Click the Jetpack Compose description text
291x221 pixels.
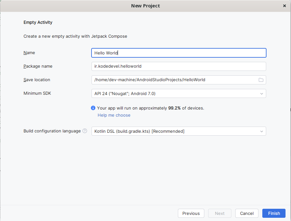75,36
